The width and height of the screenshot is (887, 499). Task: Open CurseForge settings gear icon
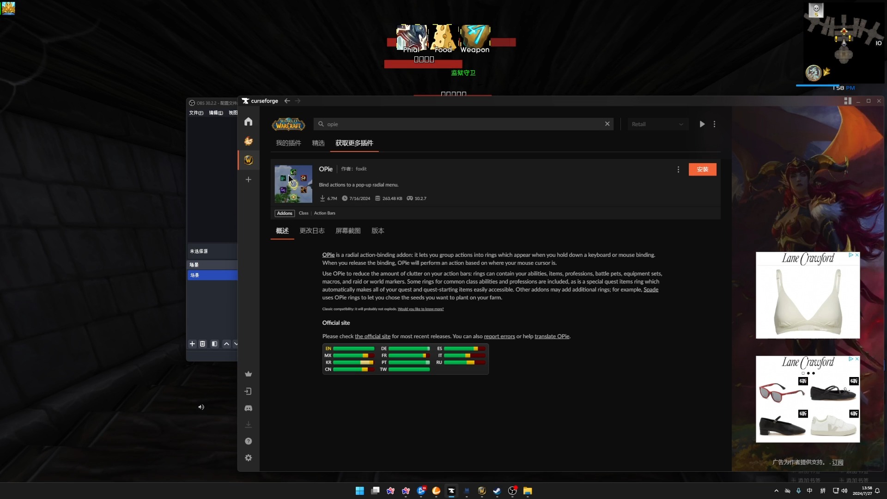(249, 458)
